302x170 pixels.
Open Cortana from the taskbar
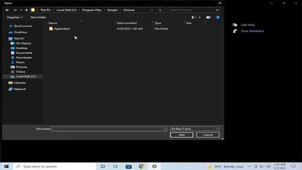pos(103,166)
